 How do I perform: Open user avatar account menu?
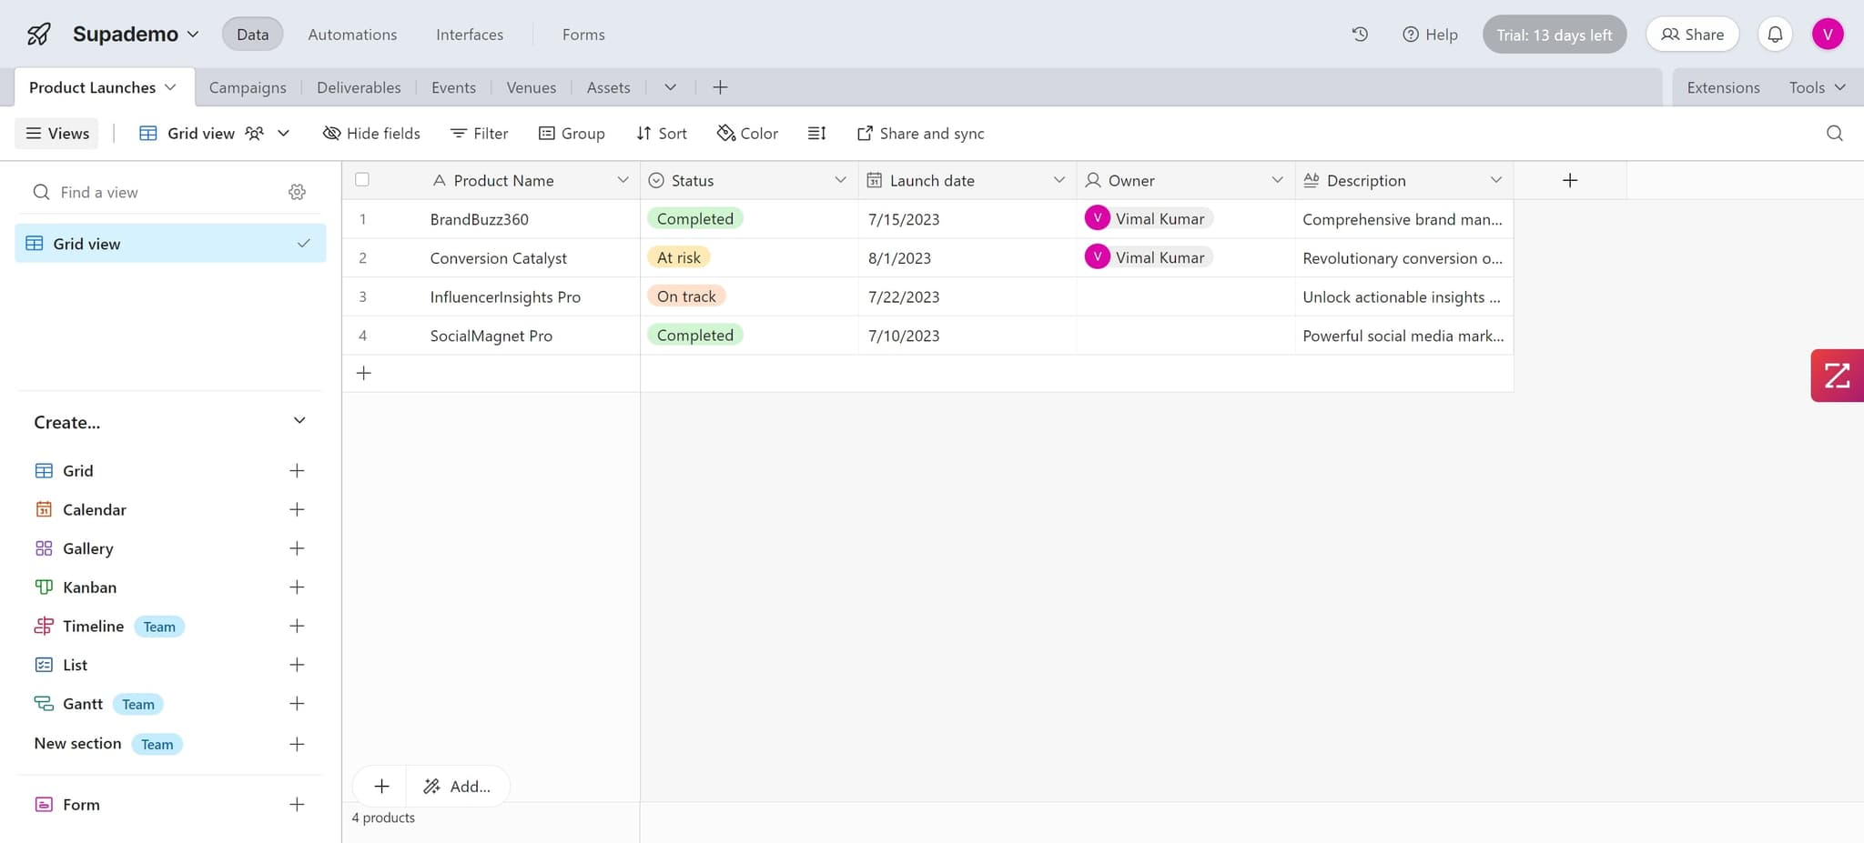[1827, 35]
